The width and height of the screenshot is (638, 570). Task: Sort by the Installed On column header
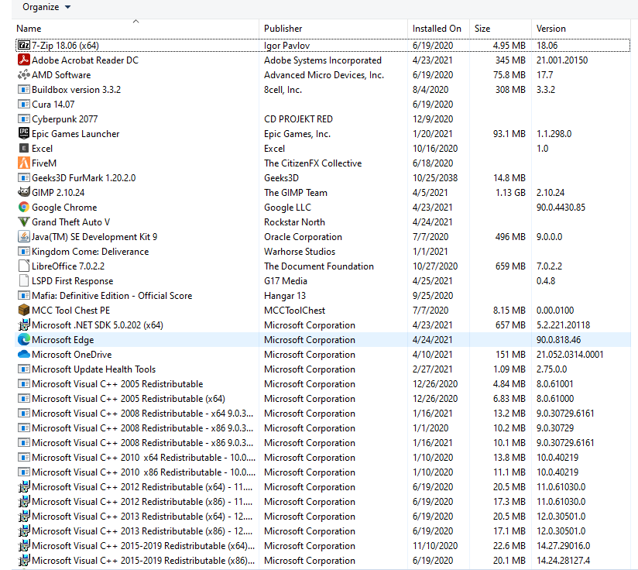click(x=437, y=29)
